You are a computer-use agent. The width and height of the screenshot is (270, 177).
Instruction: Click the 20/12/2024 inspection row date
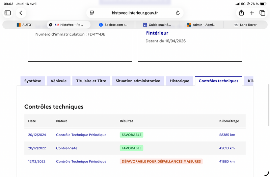37,135
